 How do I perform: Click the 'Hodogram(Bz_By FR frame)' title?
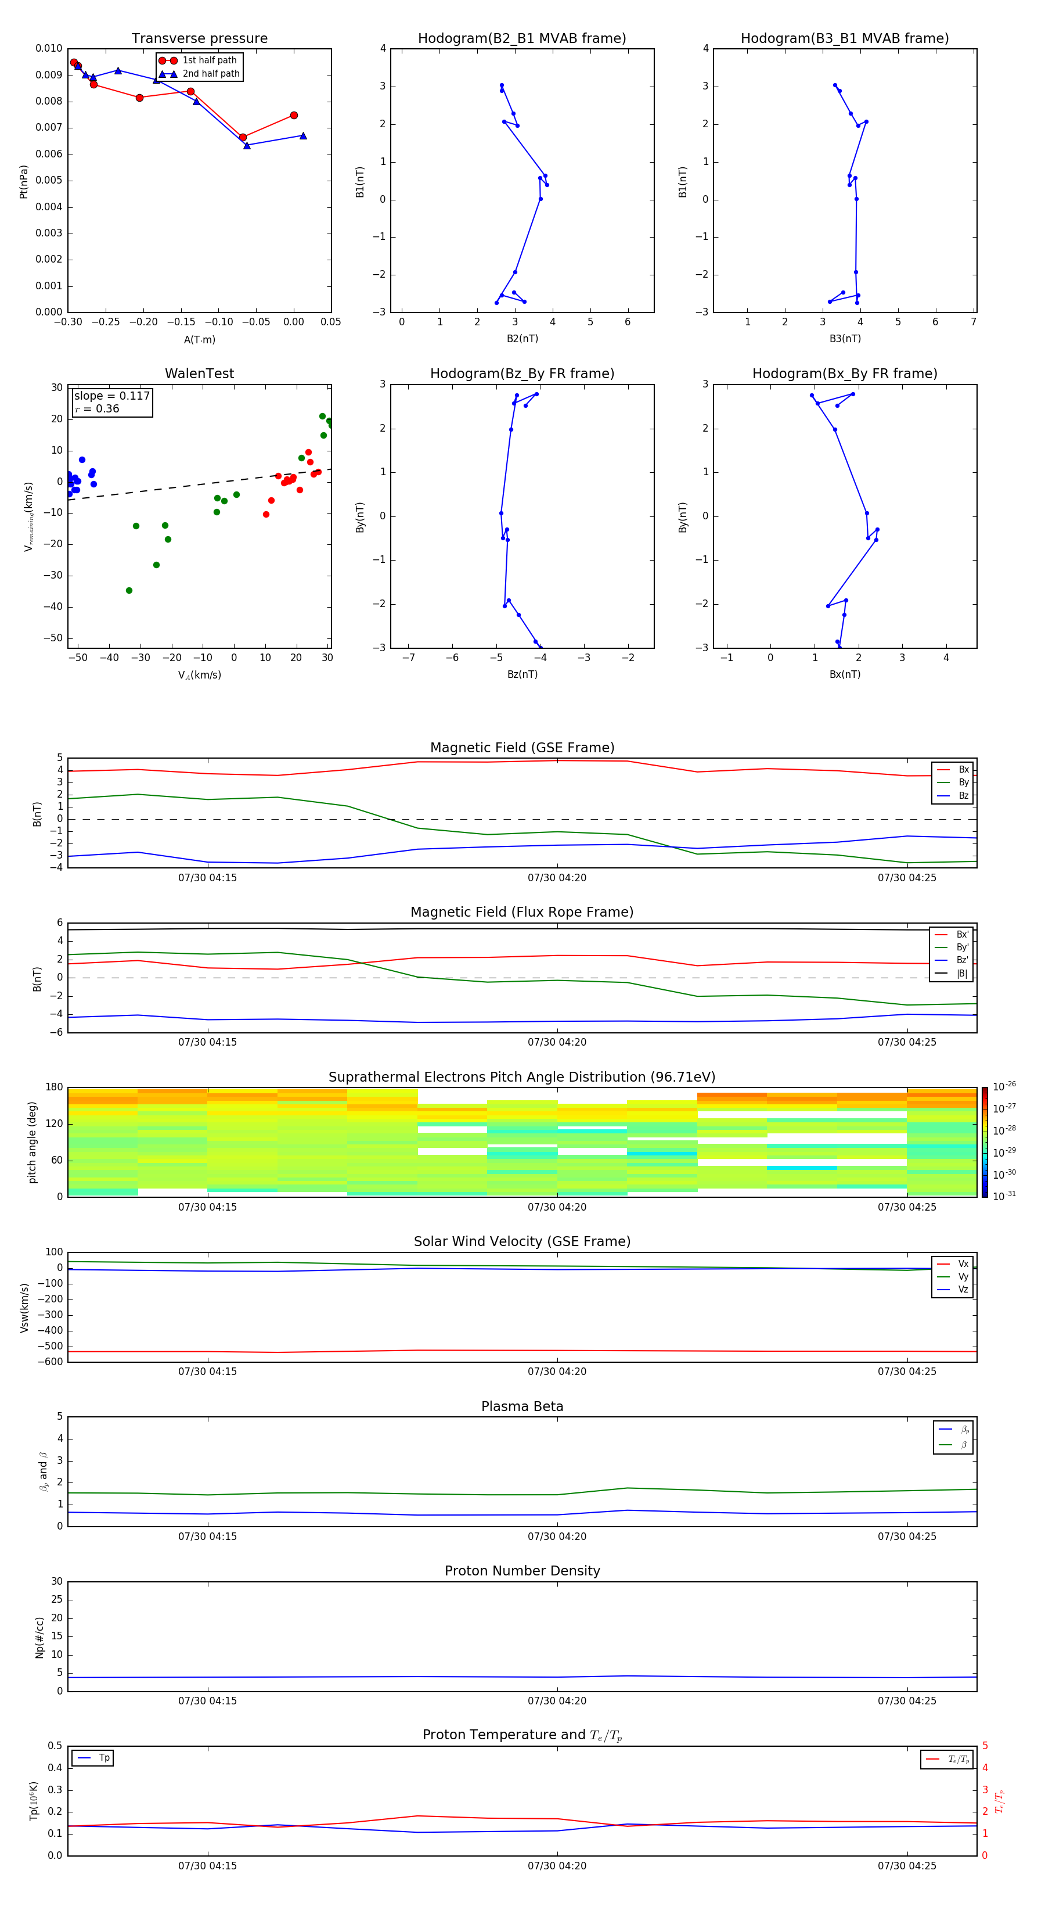[522, 374]
